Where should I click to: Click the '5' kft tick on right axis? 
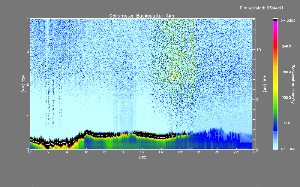[x=257, y=99]
